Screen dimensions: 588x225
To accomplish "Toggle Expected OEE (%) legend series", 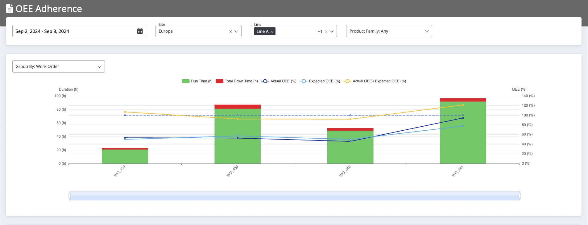I will [320, 81].
